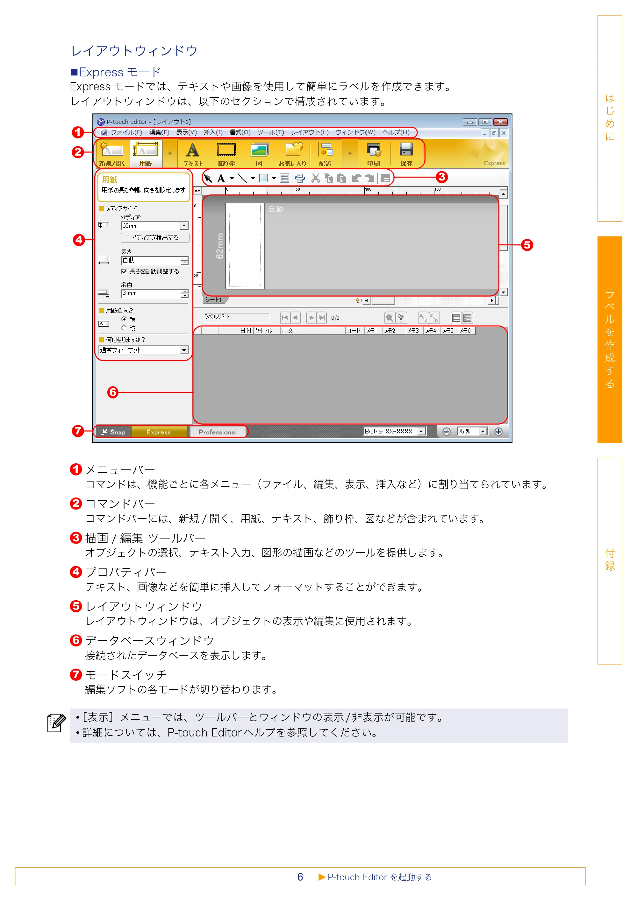Image resolution: width=637 pixels, height=901 pixels.
Task: Select the 横 orientation radio button
Action: [x=124, y=319]
